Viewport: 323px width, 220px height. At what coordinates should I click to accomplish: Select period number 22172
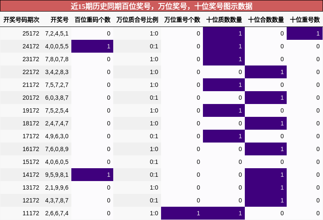[31, 72]
